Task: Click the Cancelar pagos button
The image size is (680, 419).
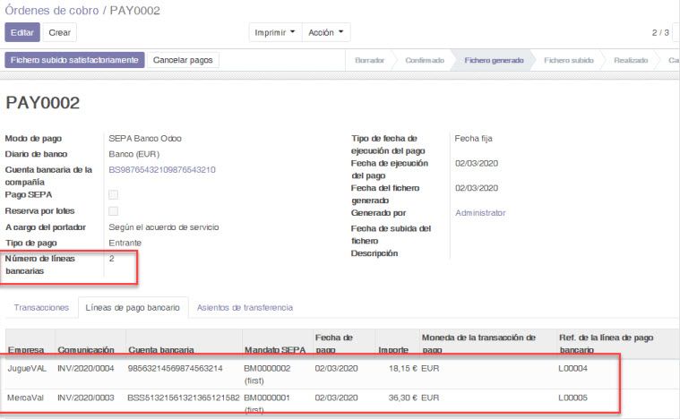Action: (x=182, y=60)
